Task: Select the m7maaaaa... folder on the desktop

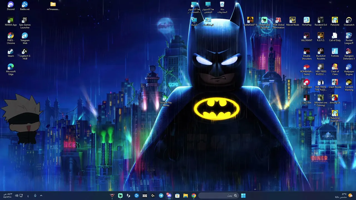Action: click(53, 6)
